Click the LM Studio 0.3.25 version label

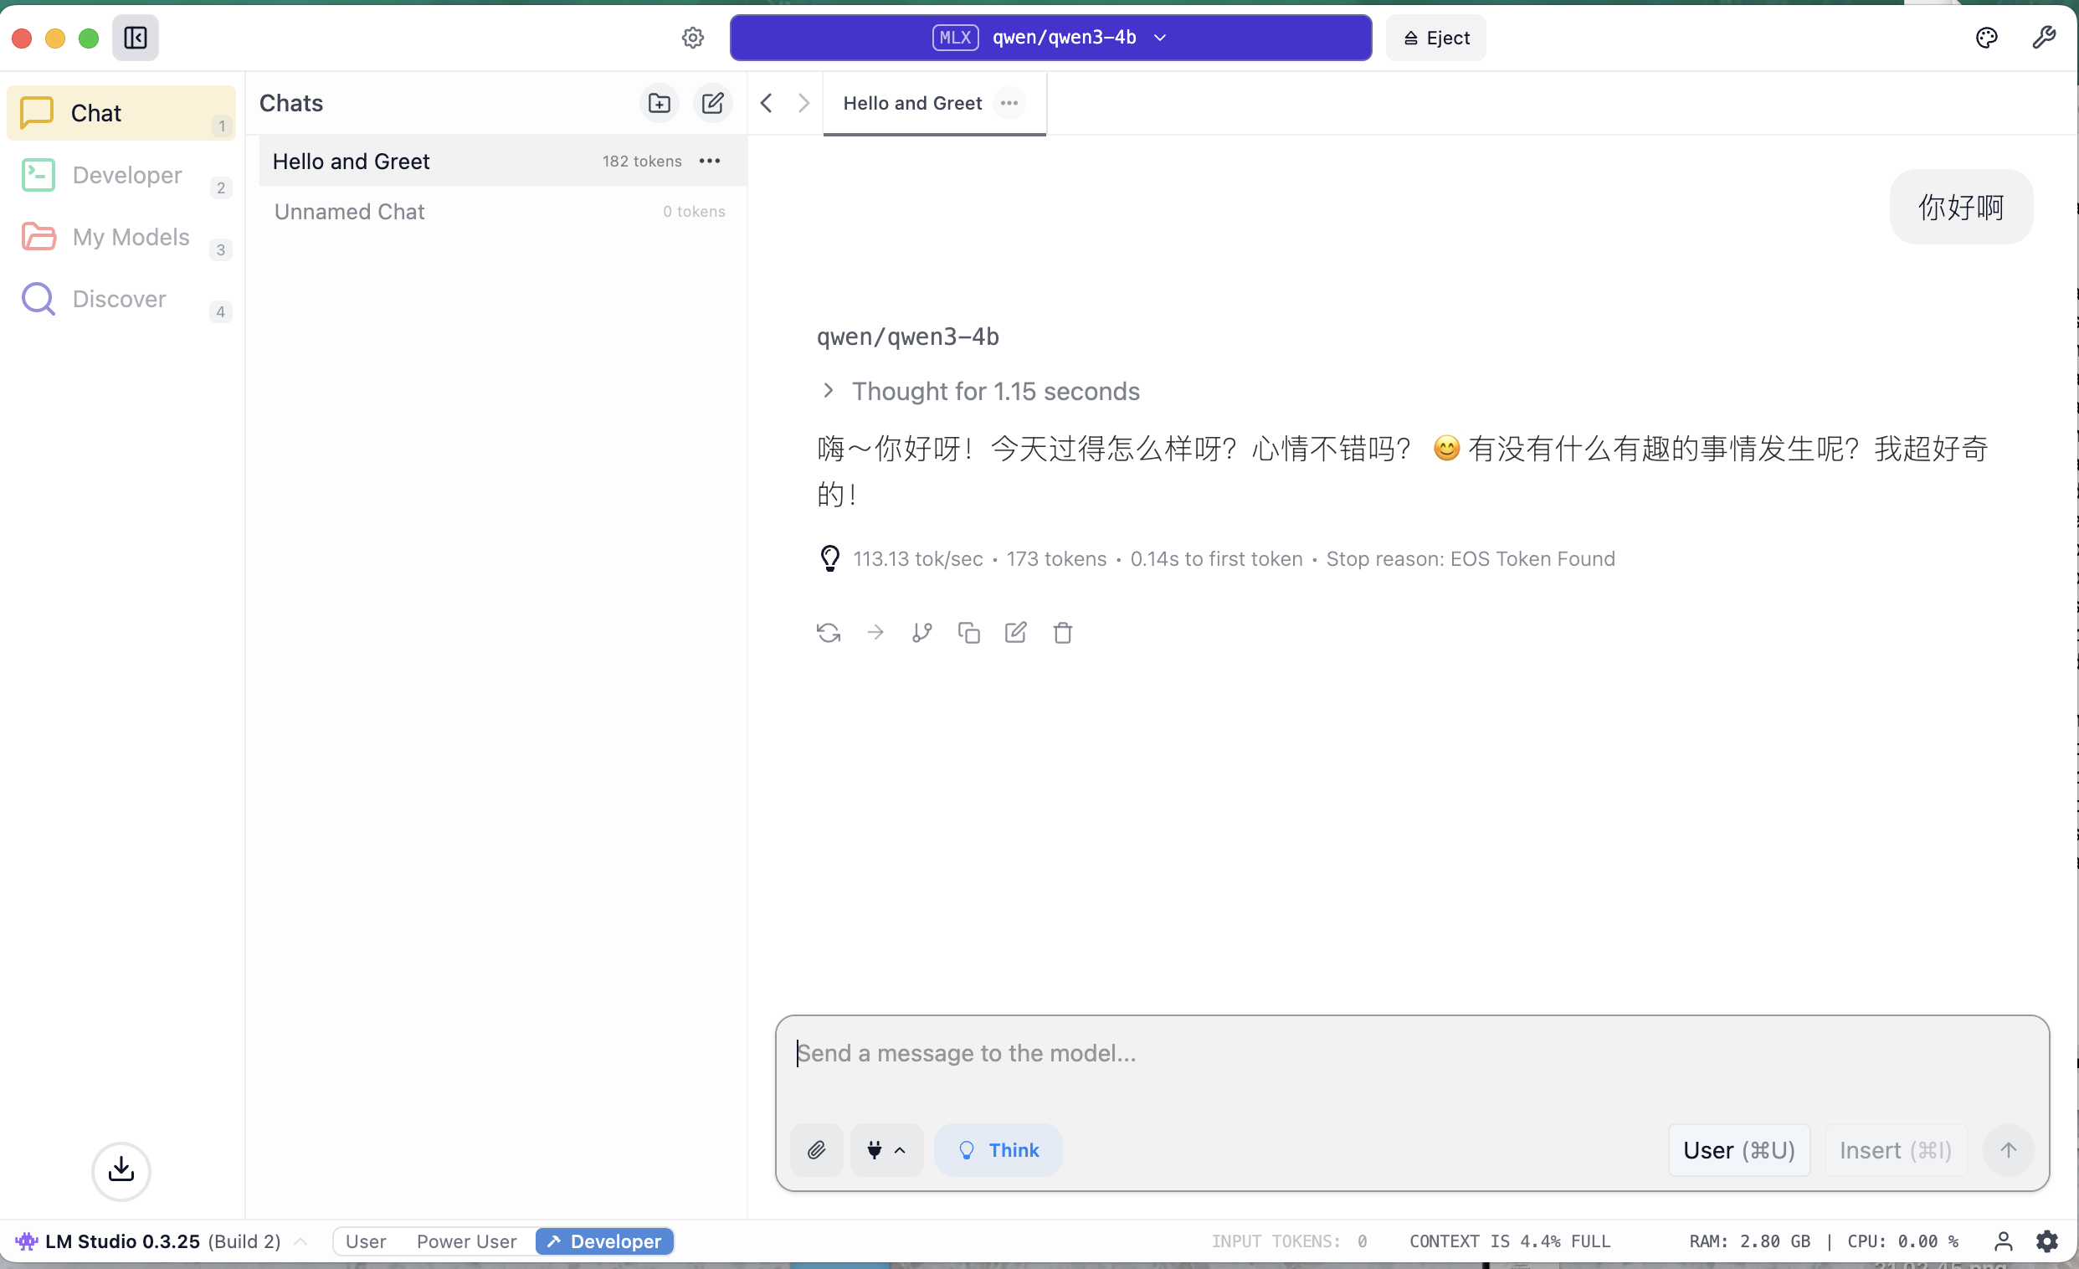[x=122, y=1241]
